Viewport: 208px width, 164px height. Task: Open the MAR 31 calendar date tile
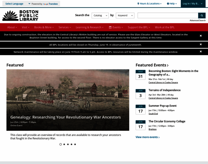pos(140,75)
